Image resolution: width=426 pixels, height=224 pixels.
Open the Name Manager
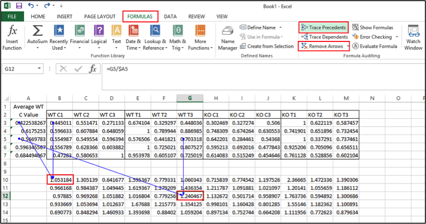(228, 39)
